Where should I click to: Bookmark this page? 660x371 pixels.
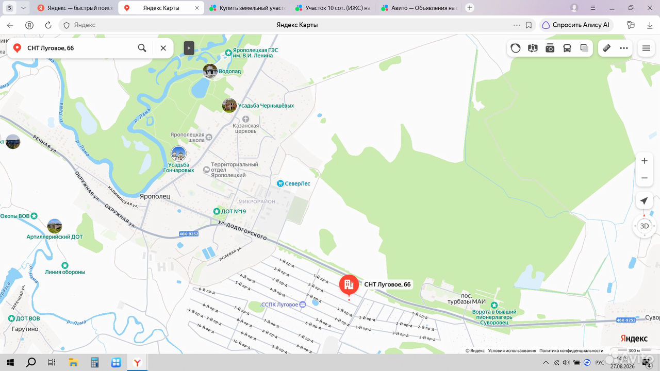529,25
